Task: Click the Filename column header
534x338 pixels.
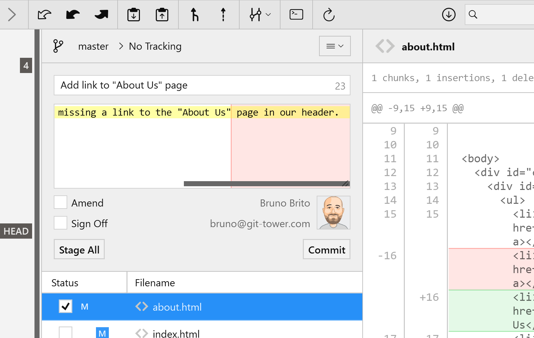Action: click(x=155, y=283)
